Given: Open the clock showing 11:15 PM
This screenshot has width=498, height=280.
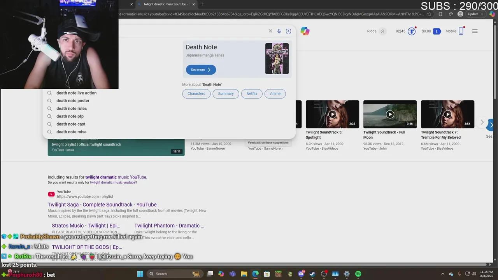Looking at the screenshot, I should pyautogui.click(x=486, y=274).
